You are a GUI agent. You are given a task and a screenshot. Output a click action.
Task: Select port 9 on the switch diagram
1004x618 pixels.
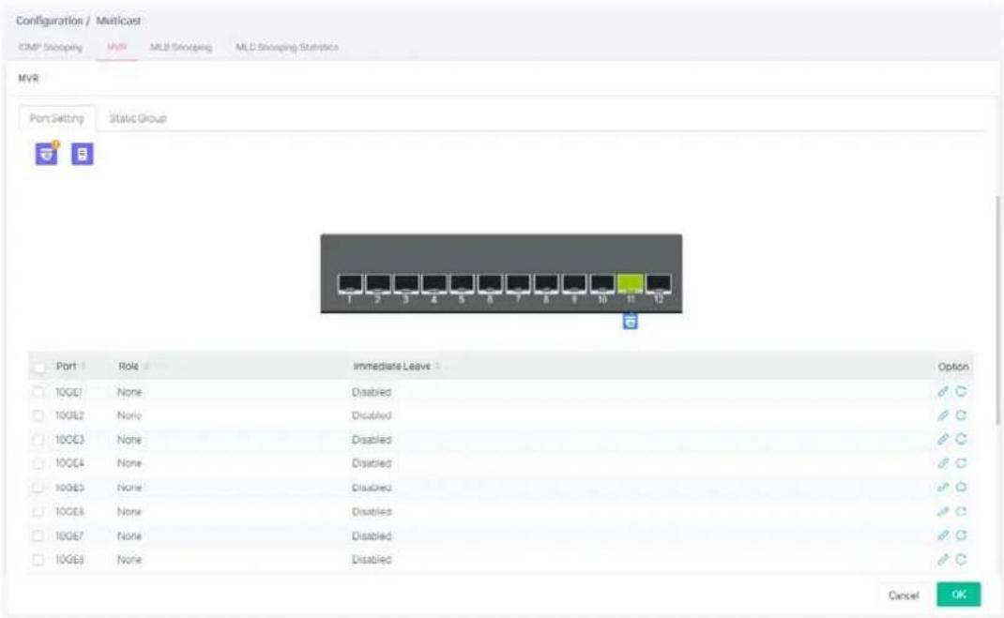574,283
